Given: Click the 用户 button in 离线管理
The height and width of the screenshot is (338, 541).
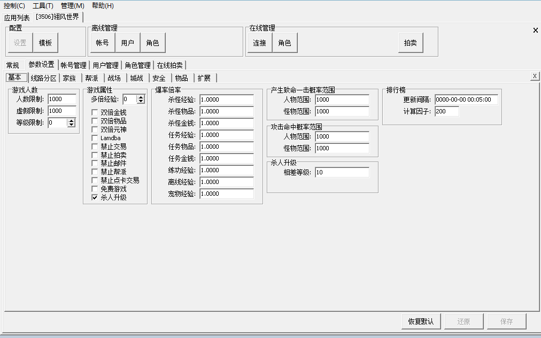Looking at the screenshot, I should click(128, 43).
